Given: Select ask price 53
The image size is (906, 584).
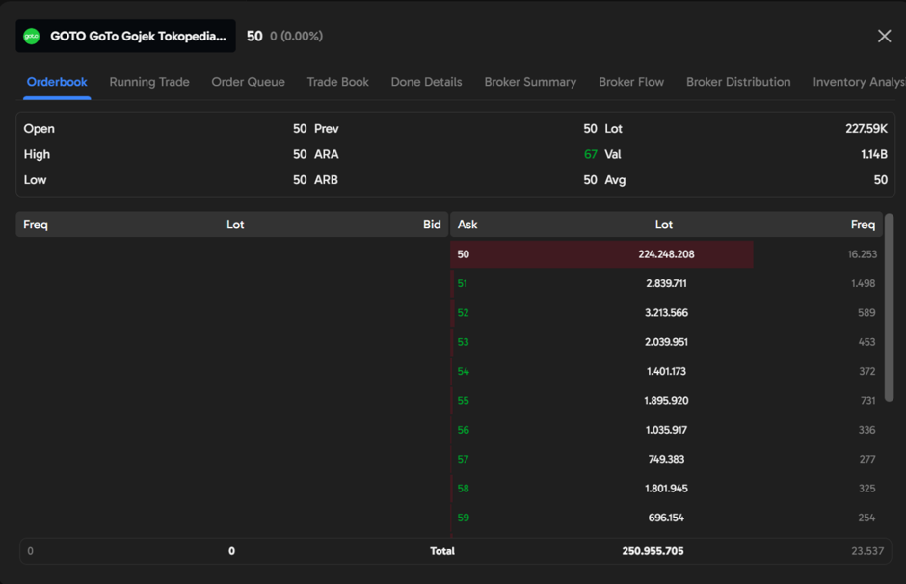Looking at the screenshot, I should coord(463,342).
